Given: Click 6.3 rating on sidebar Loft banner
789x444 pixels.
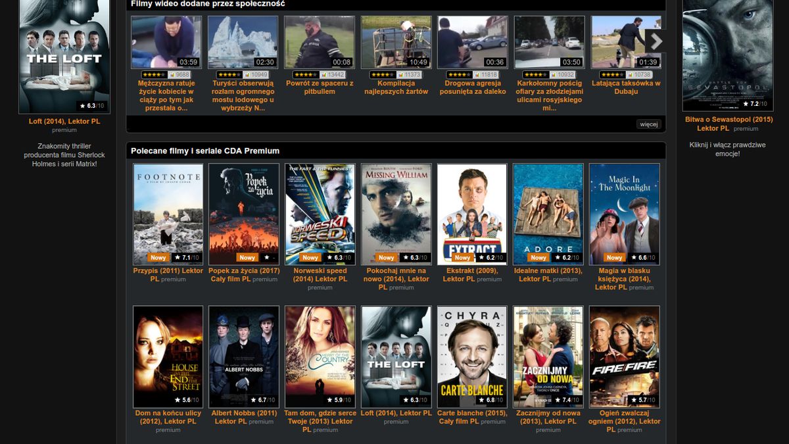Looking at the screenshot, I should (x=93, y=106).
